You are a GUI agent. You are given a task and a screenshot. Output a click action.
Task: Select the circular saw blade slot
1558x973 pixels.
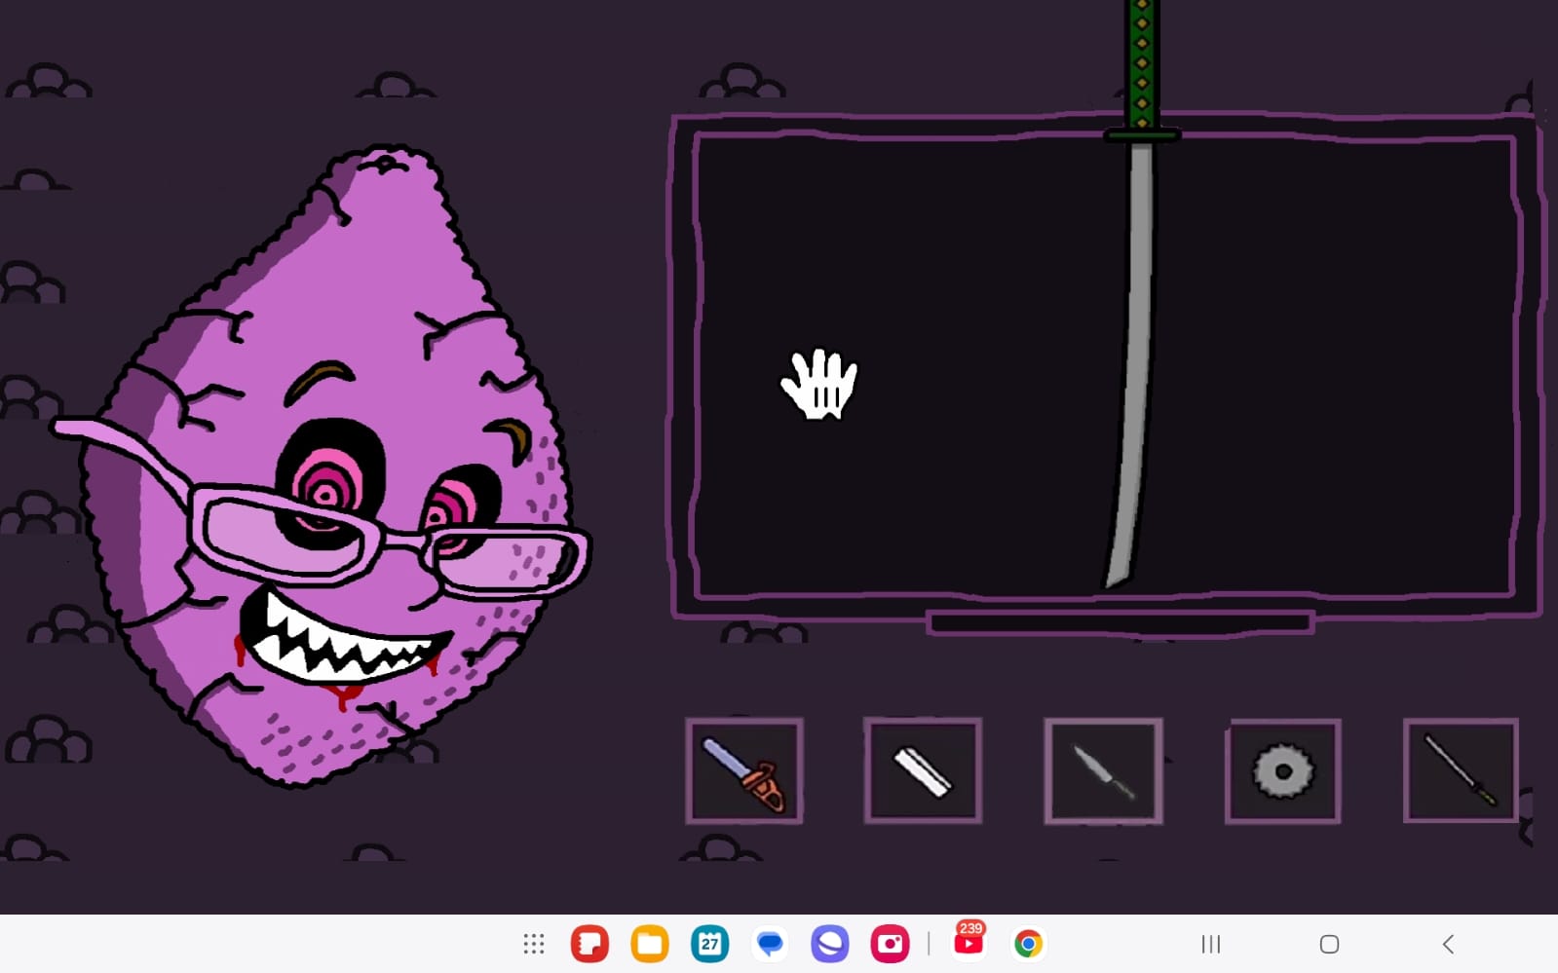[x=1283, y=771]
